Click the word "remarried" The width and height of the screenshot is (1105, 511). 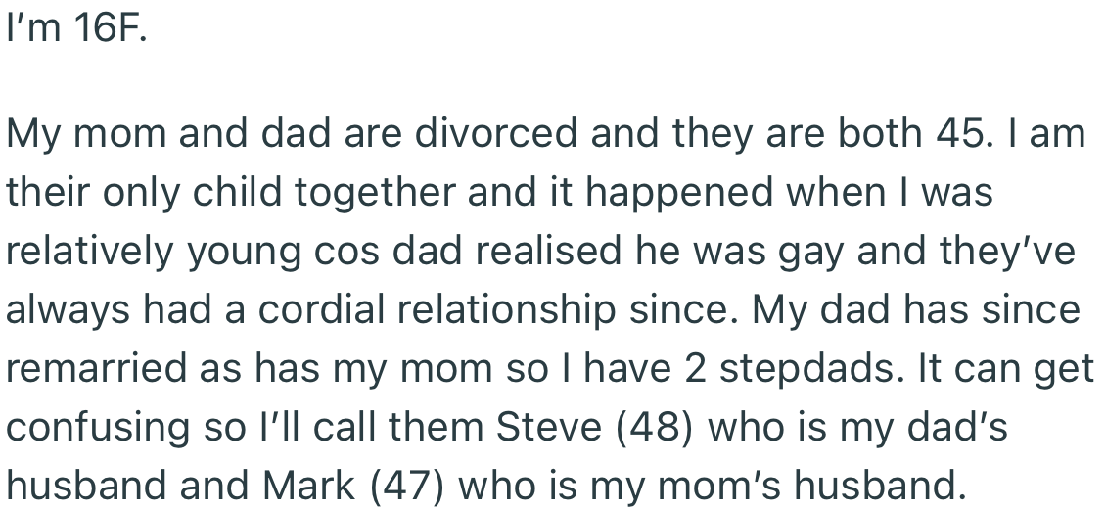coord(95,369)
